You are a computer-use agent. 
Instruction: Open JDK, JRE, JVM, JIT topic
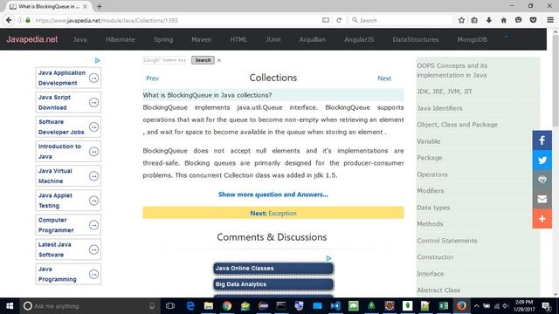point(445,92)
